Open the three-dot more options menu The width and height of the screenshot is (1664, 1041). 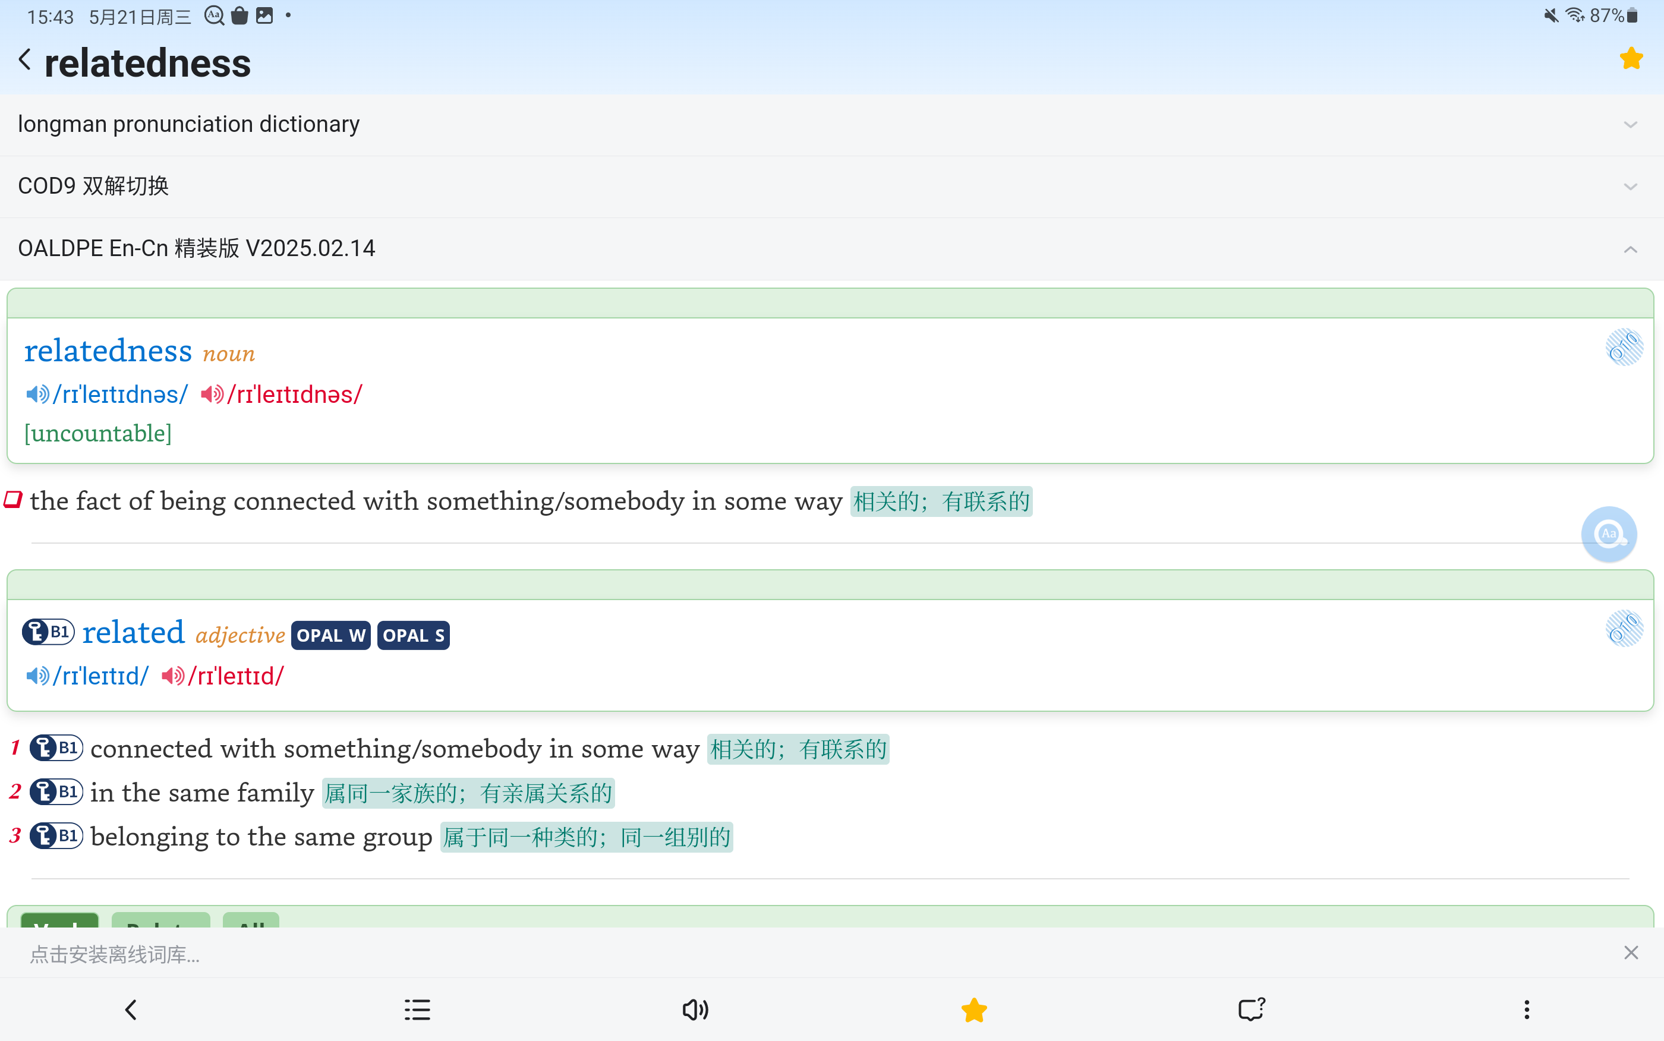[x=1527, y=1010]
